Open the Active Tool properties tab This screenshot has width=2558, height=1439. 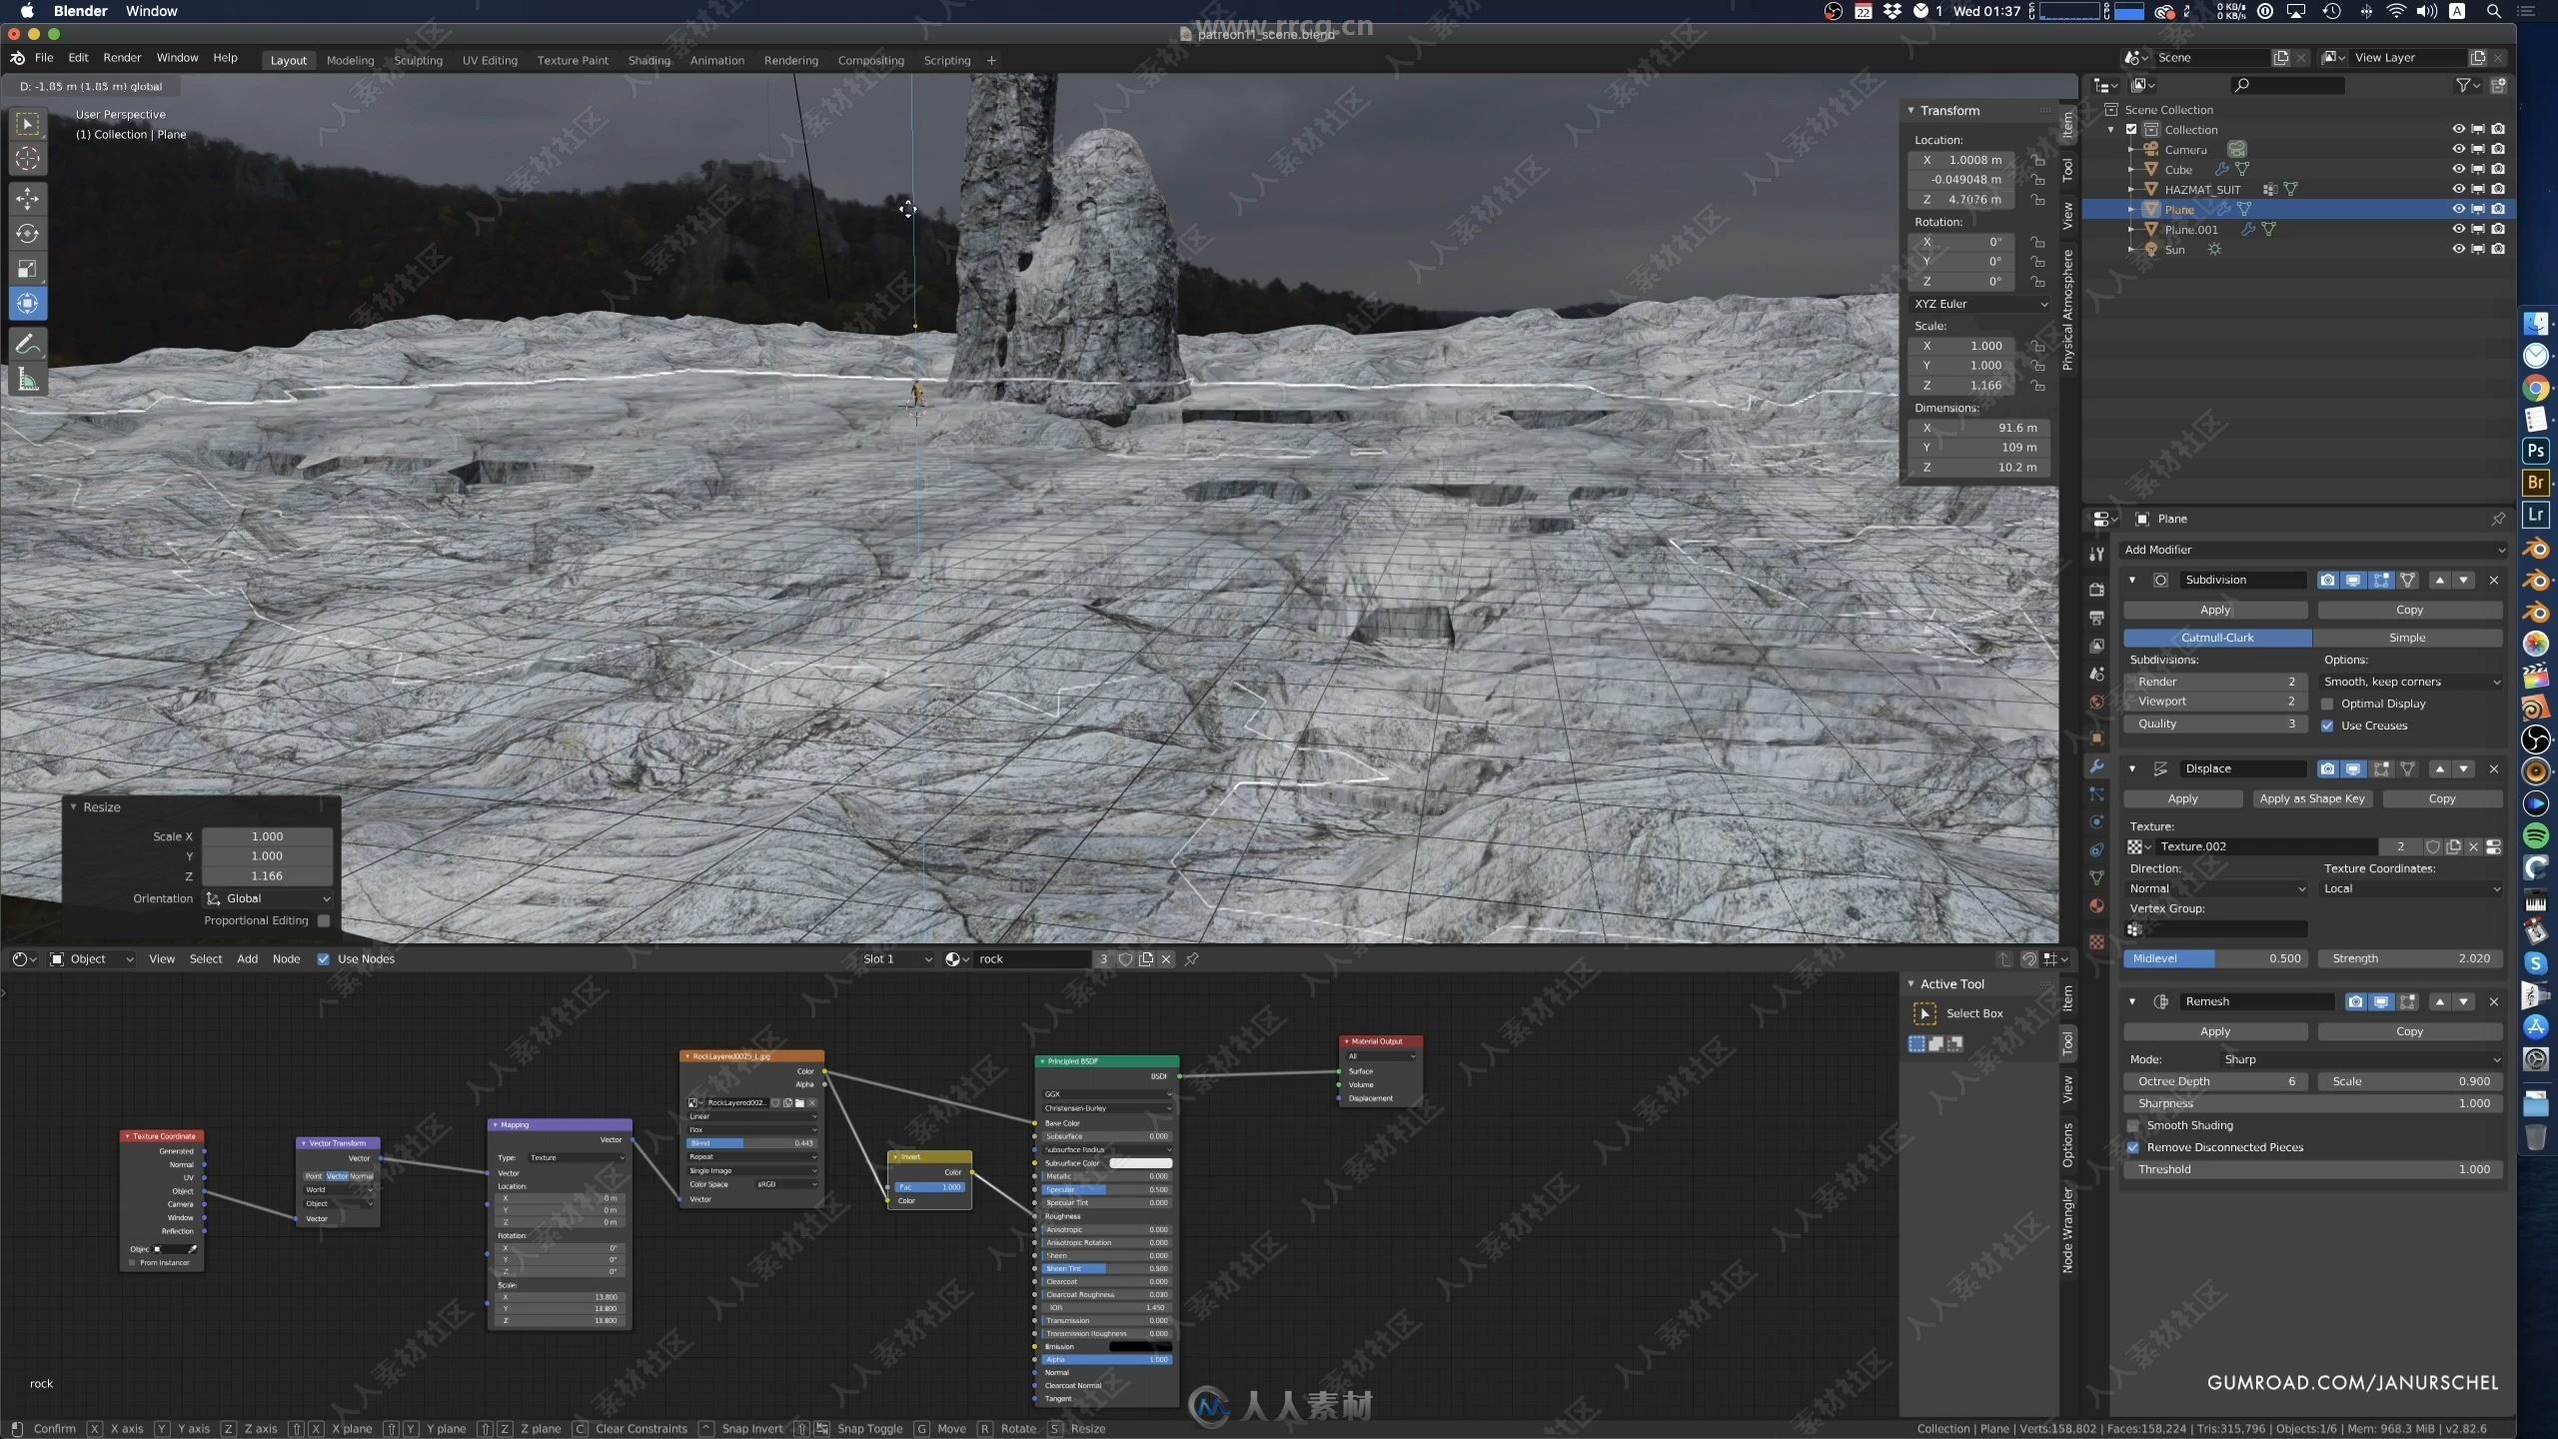(2096, 553)
